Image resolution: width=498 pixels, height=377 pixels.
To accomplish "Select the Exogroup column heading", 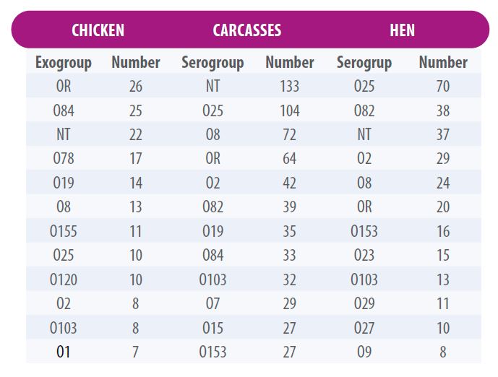I will [x=64, y=62].
